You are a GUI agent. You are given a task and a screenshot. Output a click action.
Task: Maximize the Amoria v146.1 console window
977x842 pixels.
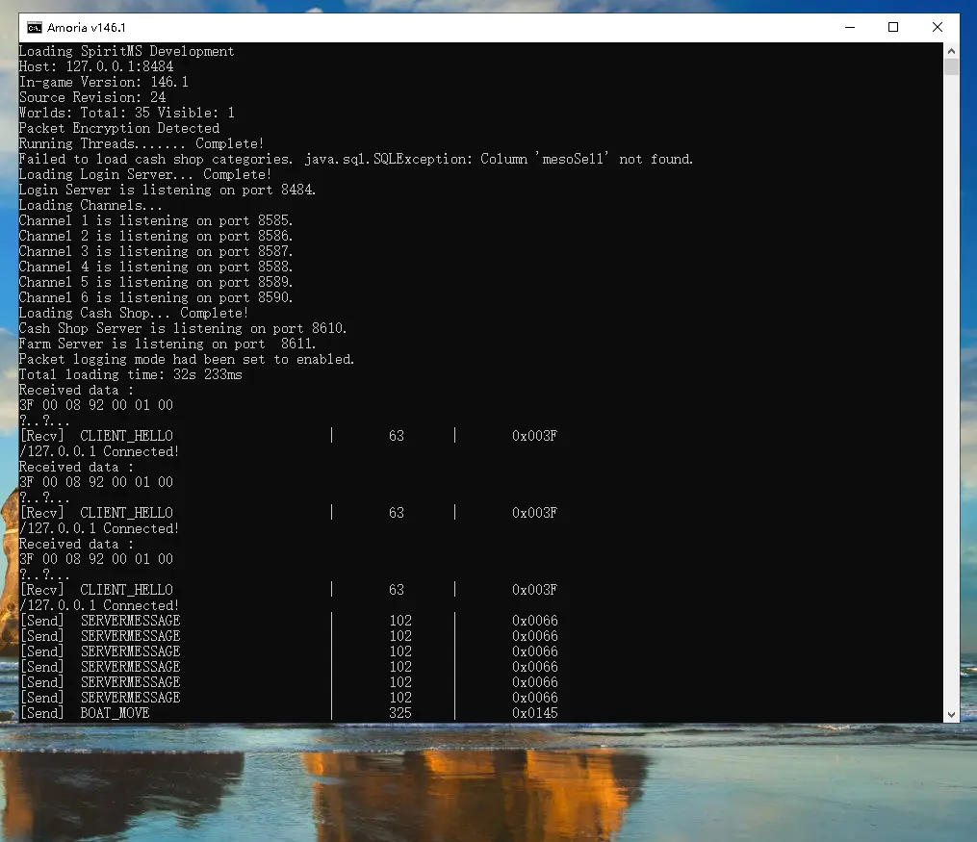[893, 27]
